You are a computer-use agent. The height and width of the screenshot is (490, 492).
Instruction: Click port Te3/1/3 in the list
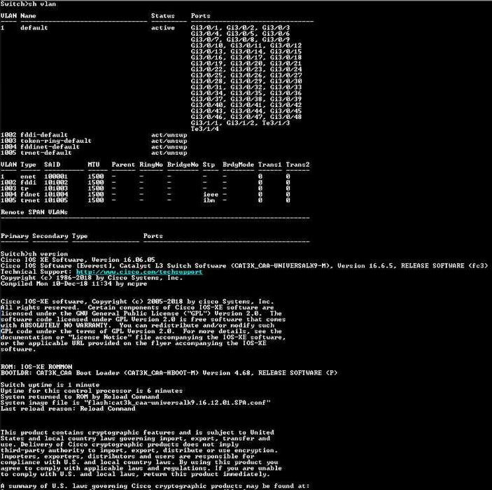pyautogui.click(x=276, y=122)
